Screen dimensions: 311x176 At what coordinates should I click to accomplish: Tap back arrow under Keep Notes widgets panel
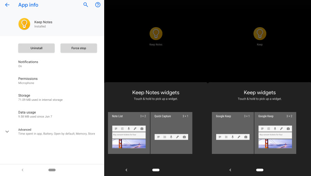point(126,170)
